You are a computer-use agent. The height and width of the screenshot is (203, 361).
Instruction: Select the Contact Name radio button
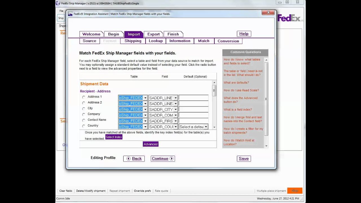(83, 120)
